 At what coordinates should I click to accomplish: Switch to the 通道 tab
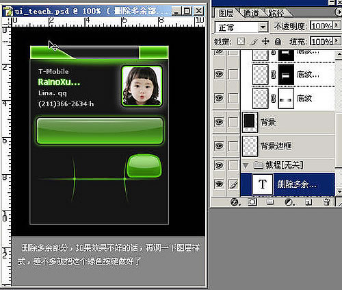251,13
